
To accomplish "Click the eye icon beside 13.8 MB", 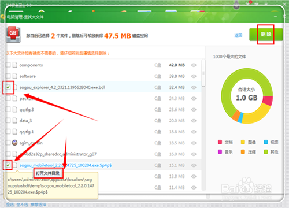I will point(194,176).
